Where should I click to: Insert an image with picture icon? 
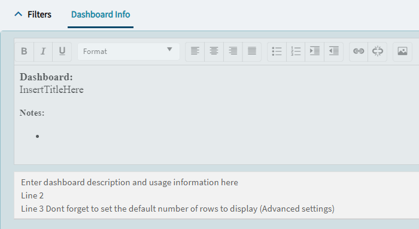click(402, 52)
